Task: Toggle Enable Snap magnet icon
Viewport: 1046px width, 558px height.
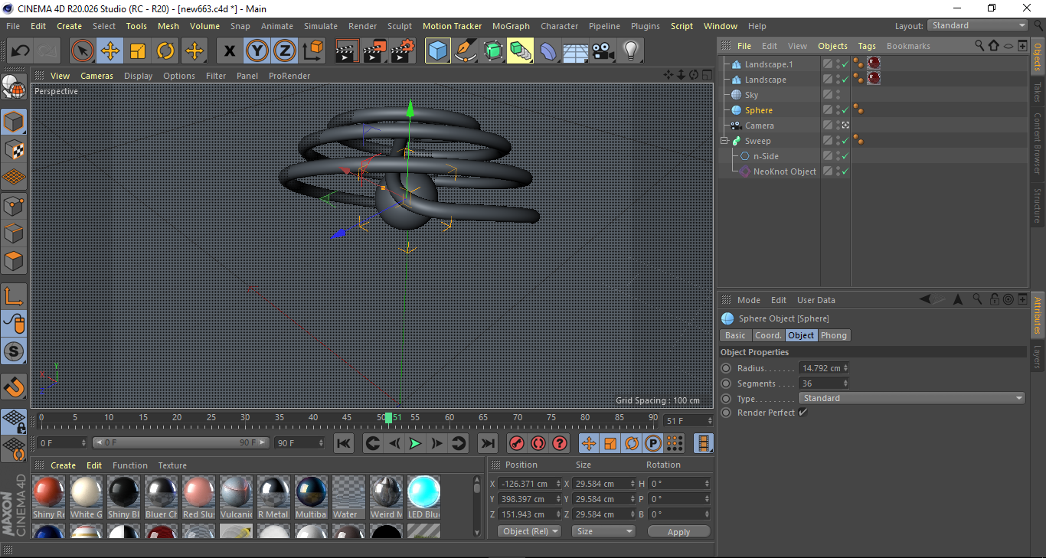Action: [14, 387]
